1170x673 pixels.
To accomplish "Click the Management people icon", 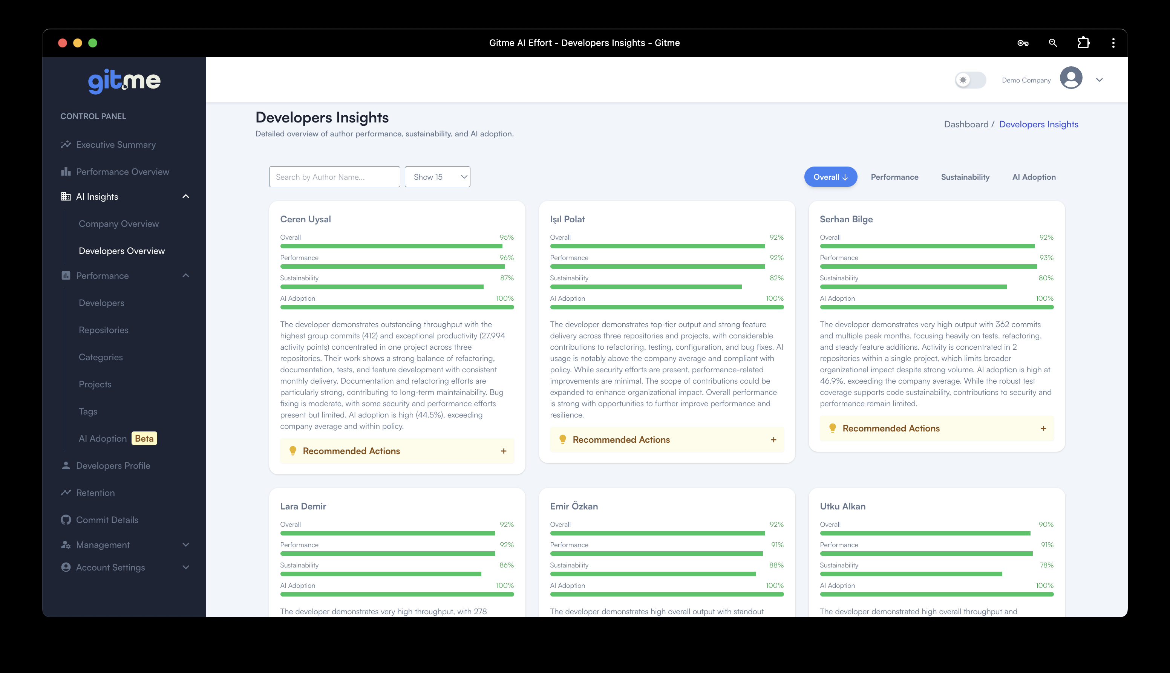I will [x=66, y=545].
